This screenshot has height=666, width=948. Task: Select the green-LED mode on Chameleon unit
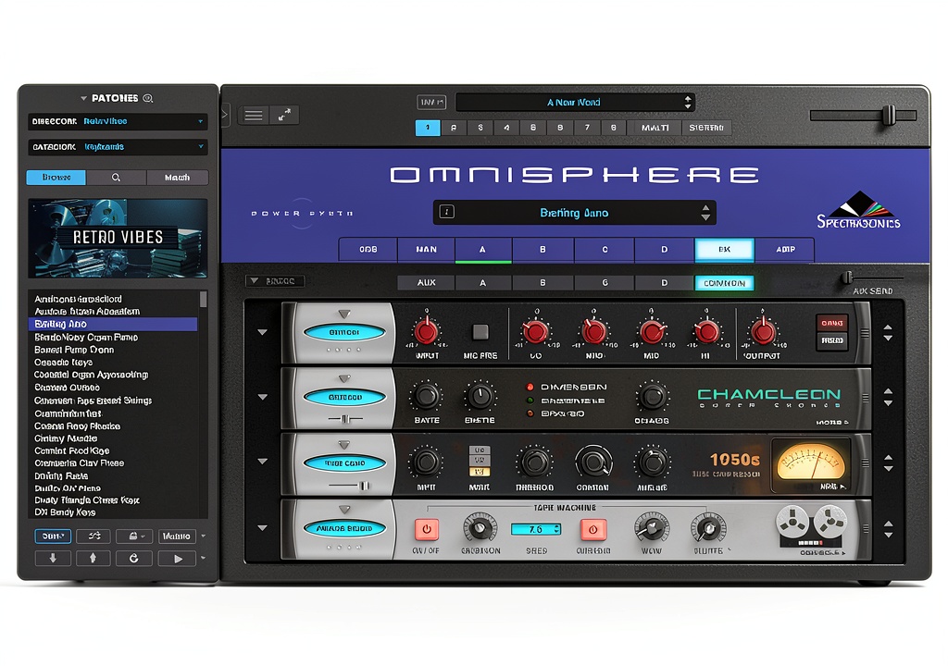pyautogui.click(x=530, y=401)
